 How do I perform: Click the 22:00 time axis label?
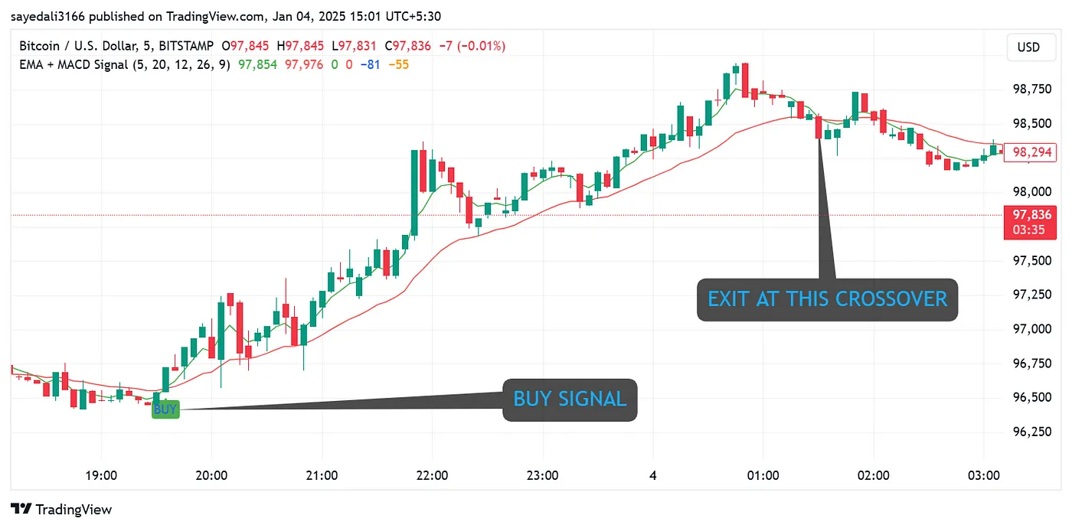point(432,475)
